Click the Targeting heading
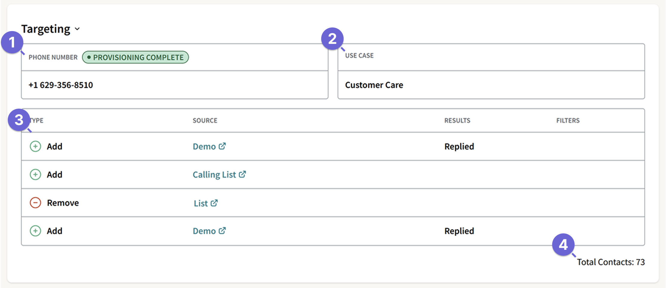The width and height of the screenshot is (666, 288). click(x=46, y=29)
